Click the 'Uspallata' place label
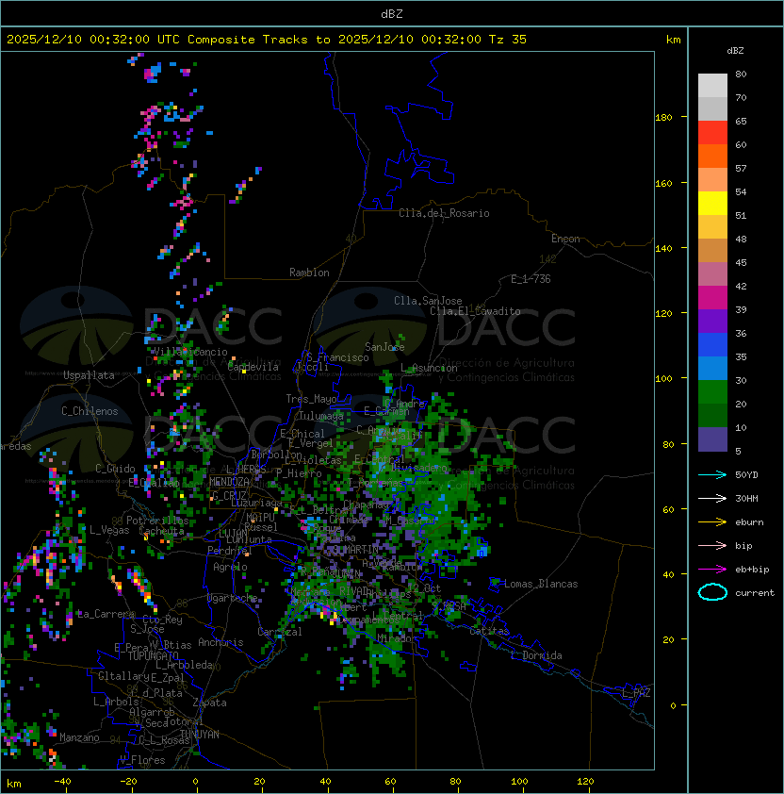 click(89, 375)
